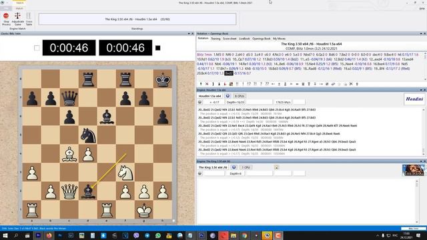Image resolution: width=427 pixels, height=240 pixels.
Task: Click the Houdini evaluation field
Action: pos(214,102)
